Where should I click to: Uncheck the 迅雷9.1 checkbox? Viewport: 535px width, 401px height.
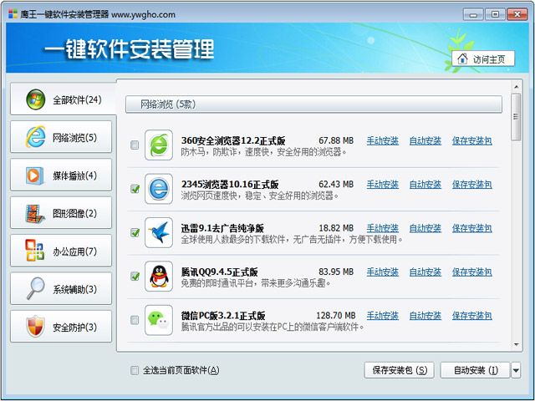click(135, 232)
